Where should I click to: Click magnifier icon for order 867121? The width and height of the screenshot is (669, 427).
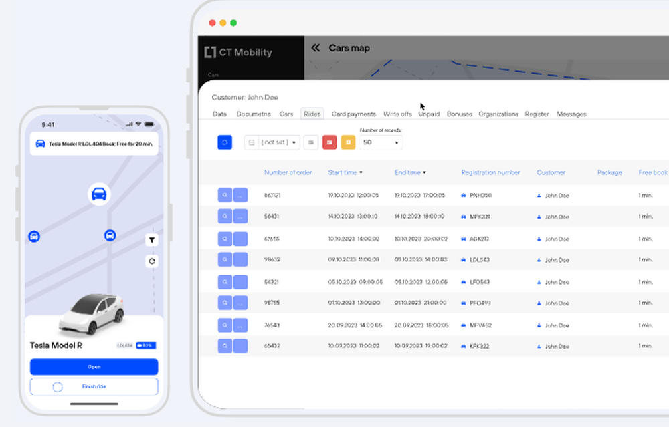[225, 195]
